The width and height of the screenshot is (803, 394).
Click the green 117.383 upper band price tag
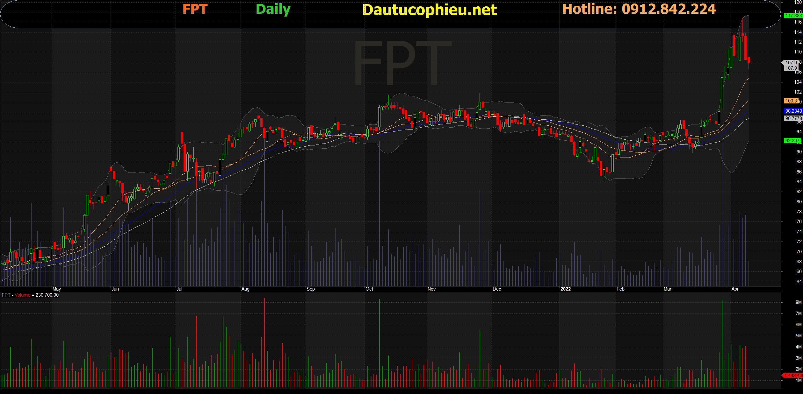[793, 16]
